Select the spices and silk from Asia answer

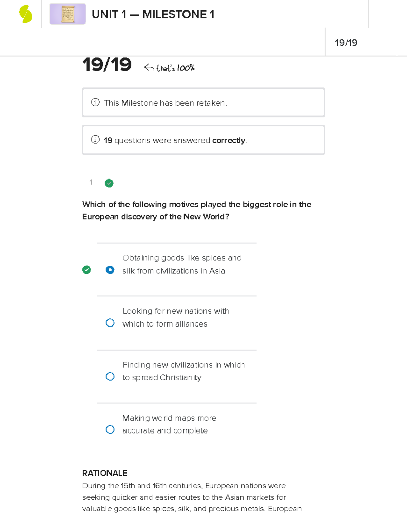110,270
